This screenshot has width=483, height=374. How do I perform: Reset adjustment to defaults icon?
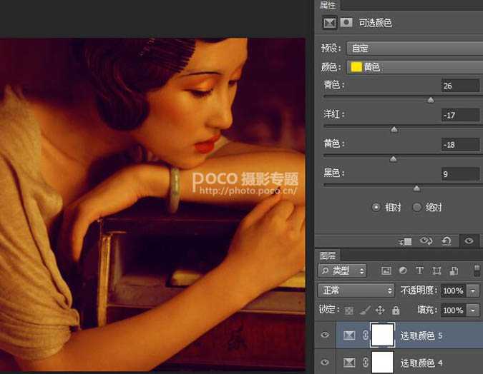pyautogui.click(x=447, y=241)
